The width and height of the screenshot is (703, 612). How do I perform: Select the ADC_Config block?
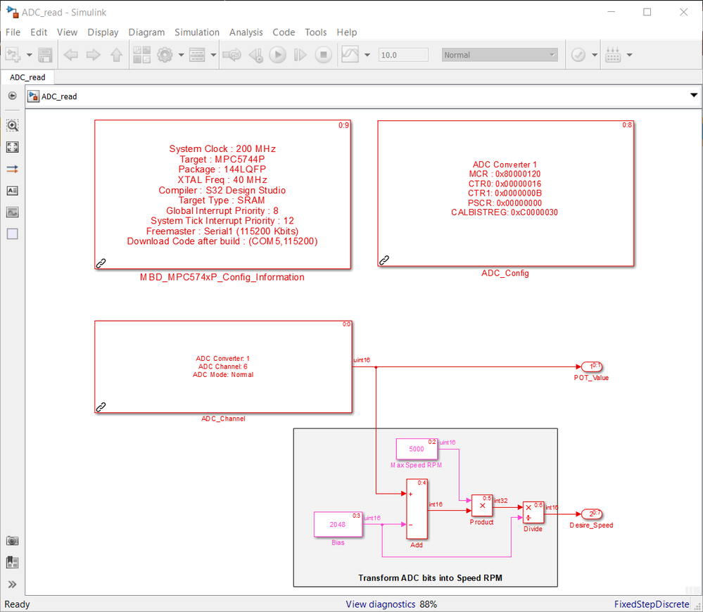click(505, 193)
